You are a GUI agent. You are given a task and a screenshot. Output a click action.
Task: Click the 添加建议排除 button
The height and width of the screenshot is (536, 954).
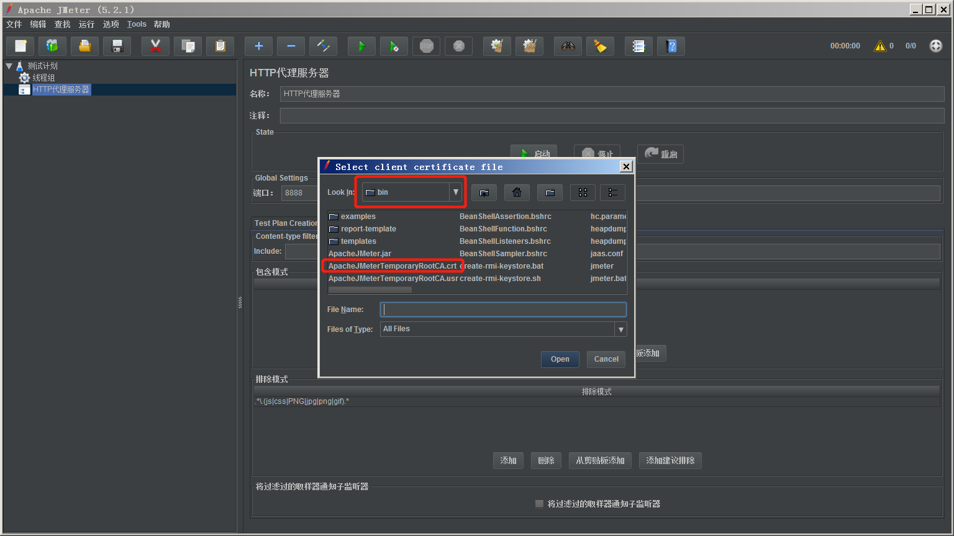pos(670,460)
